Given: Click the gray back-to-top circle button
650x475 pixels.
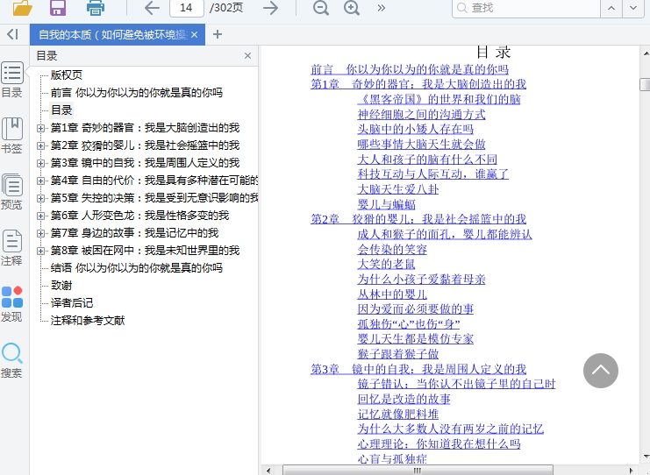Looking at the screenshot, I should tap(601, 371).
